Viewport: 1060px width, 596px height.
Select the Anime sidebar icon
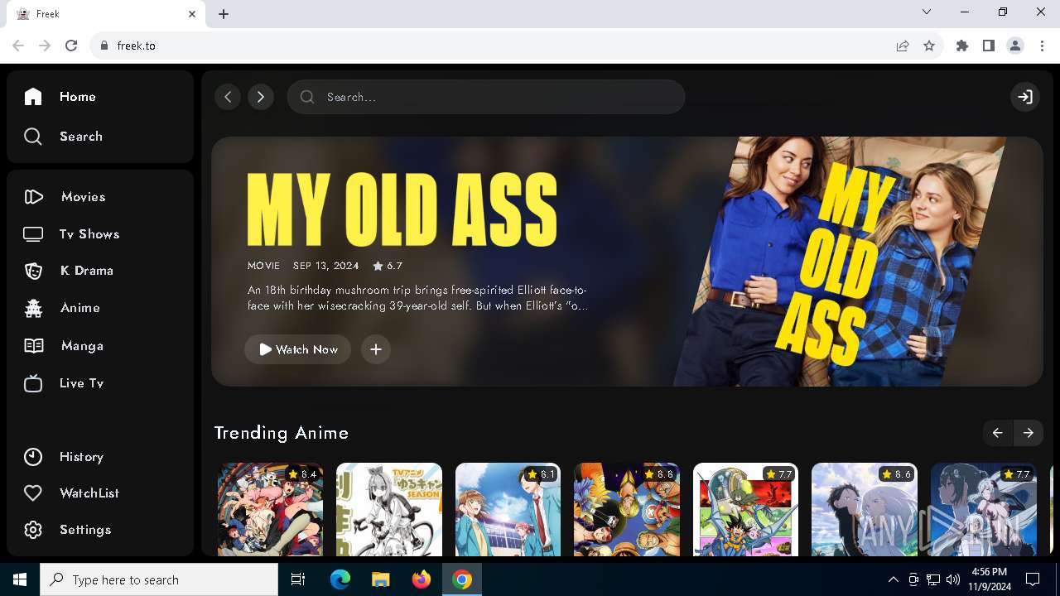[x=33, y=308]
